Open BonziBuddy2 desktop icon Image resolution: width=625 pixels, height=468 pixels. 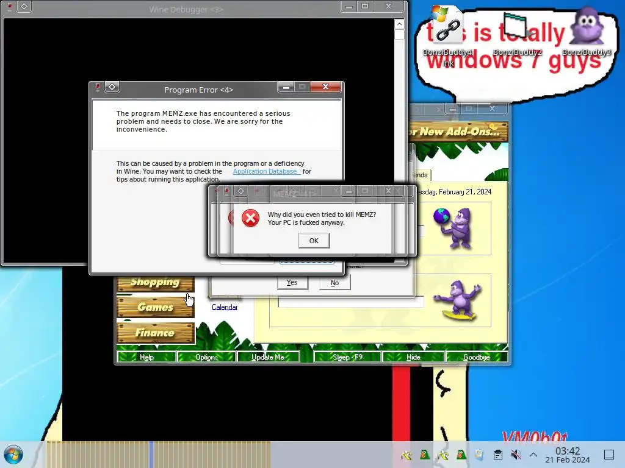coord(518,35)
